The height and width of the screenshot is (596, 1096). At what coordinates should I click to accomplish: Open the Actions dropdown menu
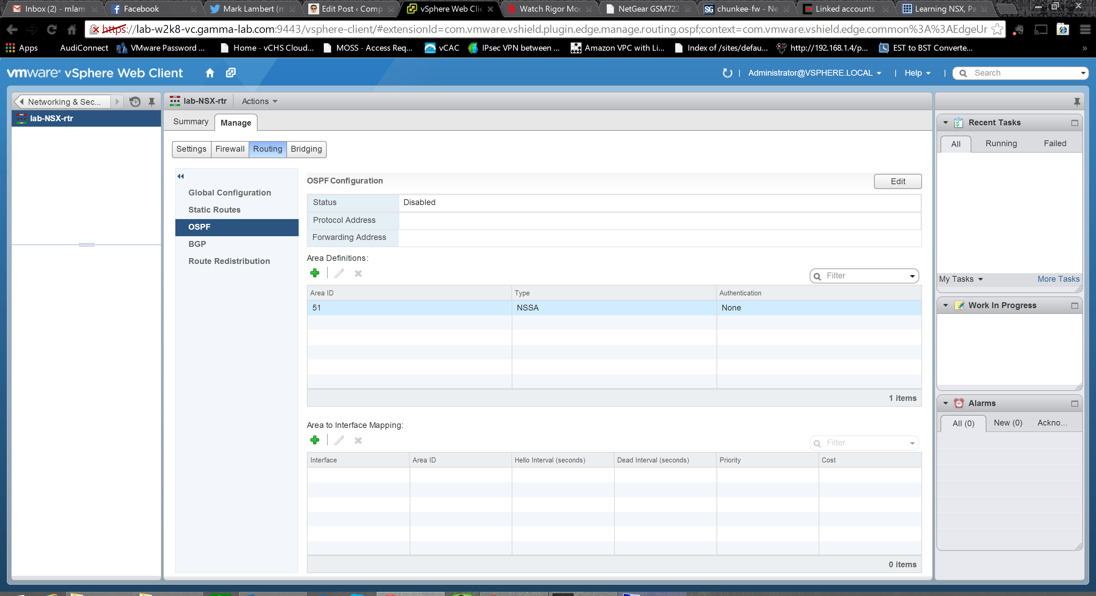pos(259,101)
